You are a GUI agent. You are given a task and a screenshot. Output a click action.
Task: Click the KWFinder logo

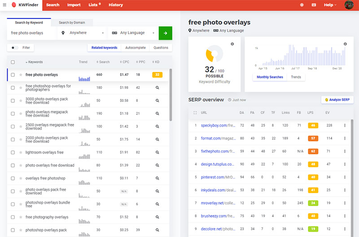[x=26, y=5]
